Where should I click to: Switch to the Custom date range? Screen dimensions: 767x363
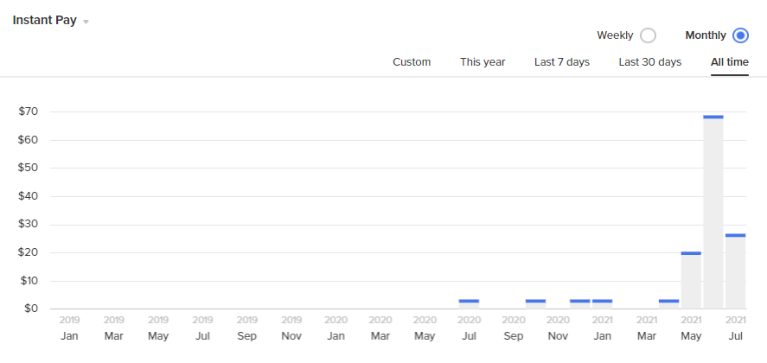[412, 62]
